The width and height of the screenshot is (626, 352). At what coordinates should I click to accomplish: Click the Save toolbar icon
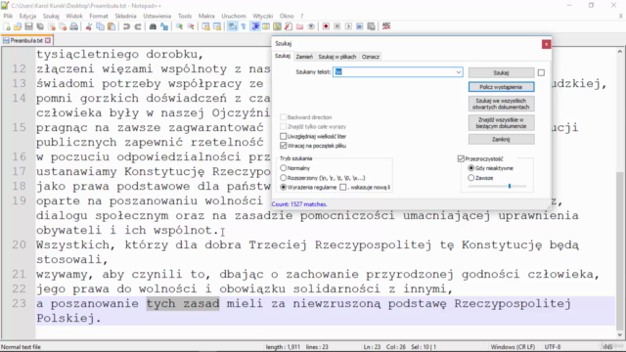pos(28,26)
